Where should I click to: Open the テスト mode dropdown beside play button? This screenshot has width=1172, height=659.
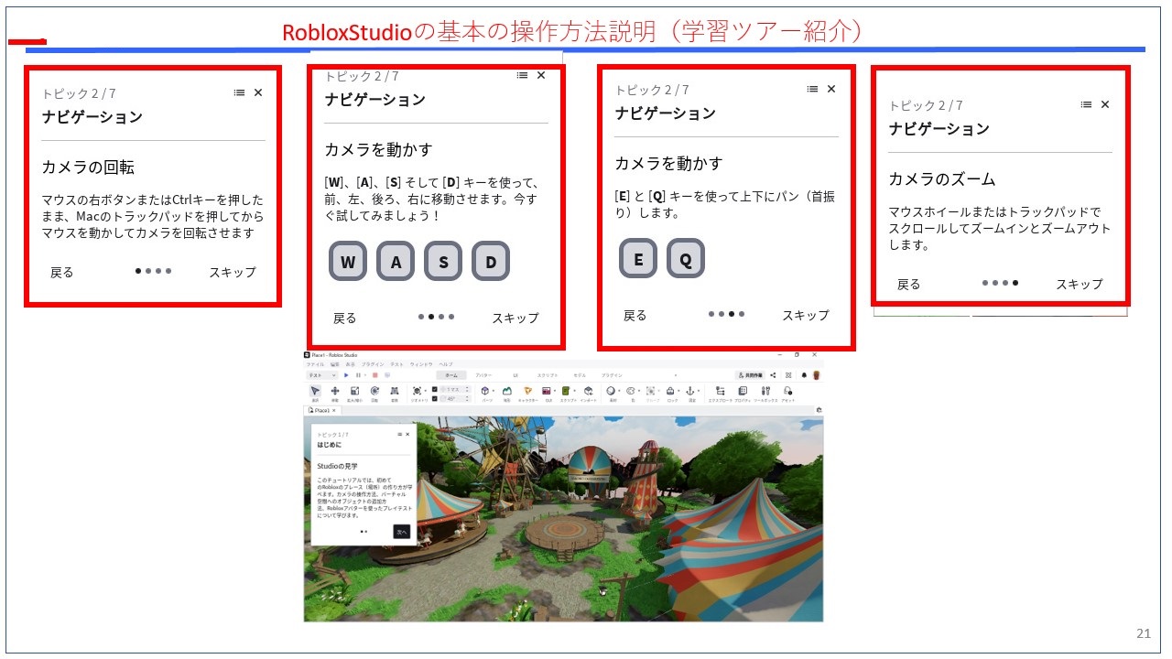(x=322, y=375)
